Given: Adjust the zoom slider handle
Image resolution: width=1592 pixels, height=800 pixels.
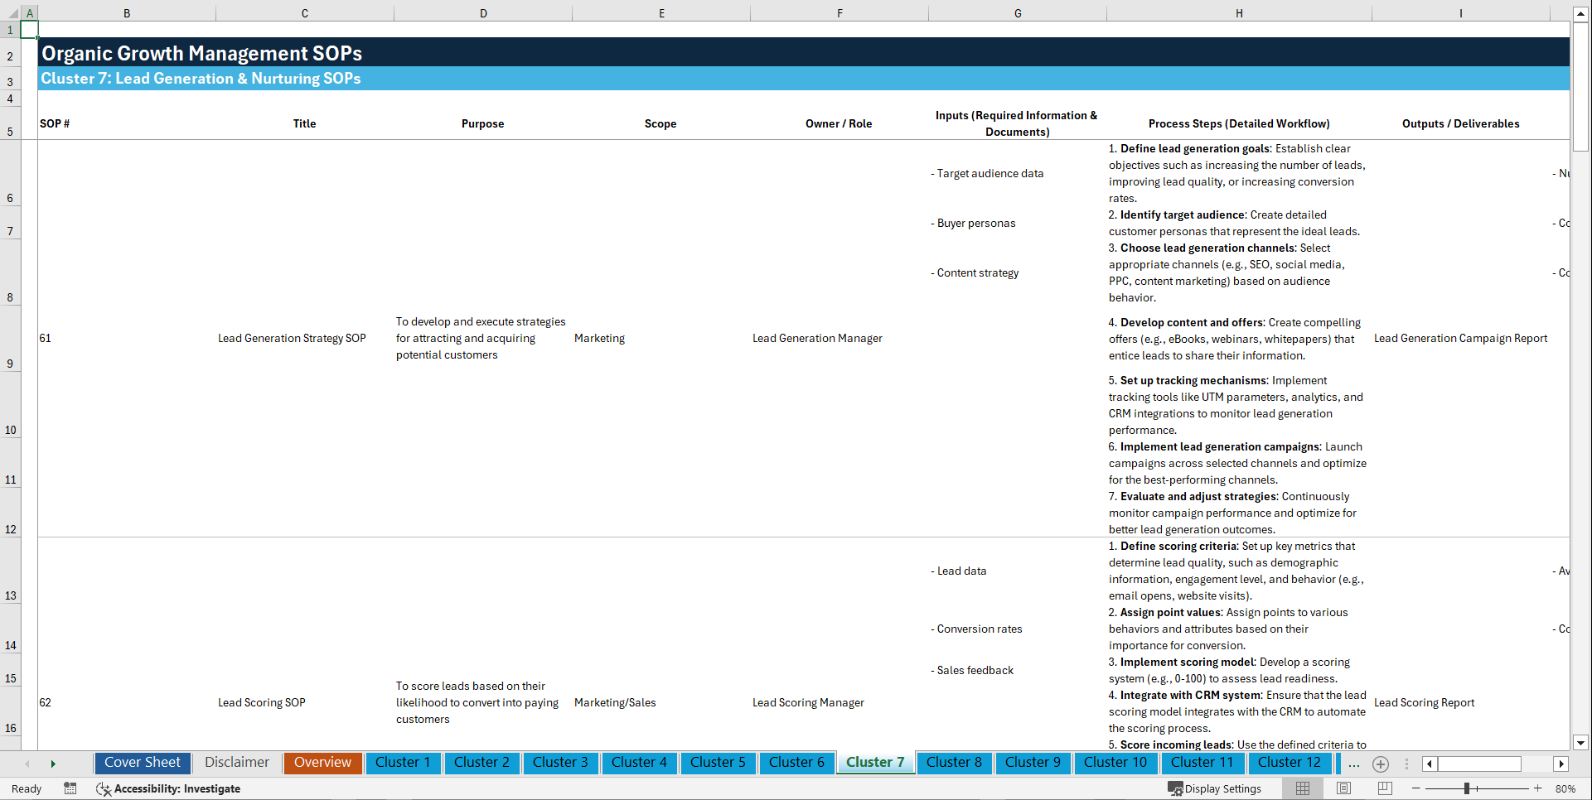Looking at the screenshot, I should pyautogui.click(x=1467, y=788).
